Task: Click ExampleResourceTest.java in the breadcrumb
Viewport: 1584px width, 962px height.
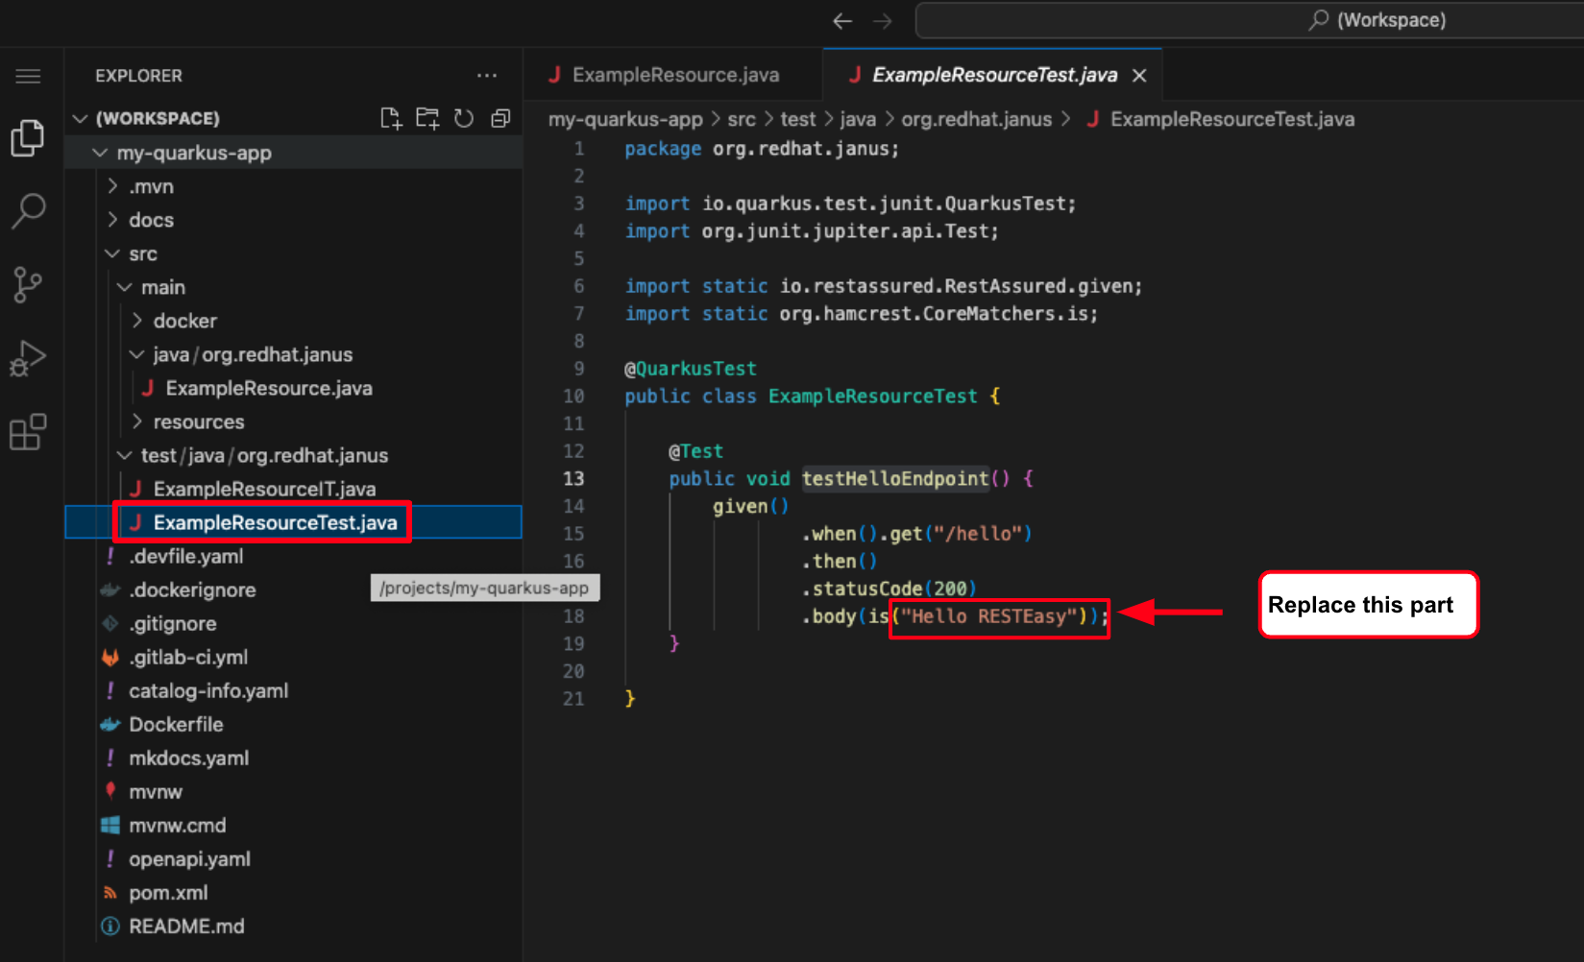Action: [1231, 119]
